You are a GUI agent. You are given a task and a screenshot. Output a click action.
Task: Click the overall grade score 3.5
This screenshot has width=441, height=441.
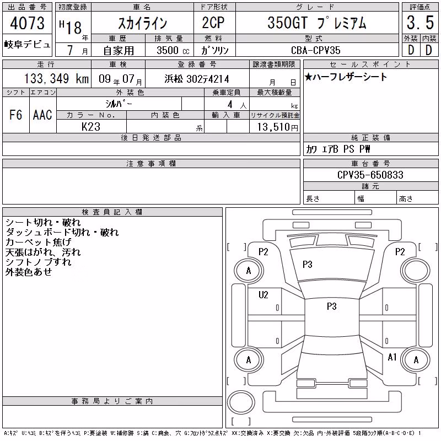(x=420, y=23)
